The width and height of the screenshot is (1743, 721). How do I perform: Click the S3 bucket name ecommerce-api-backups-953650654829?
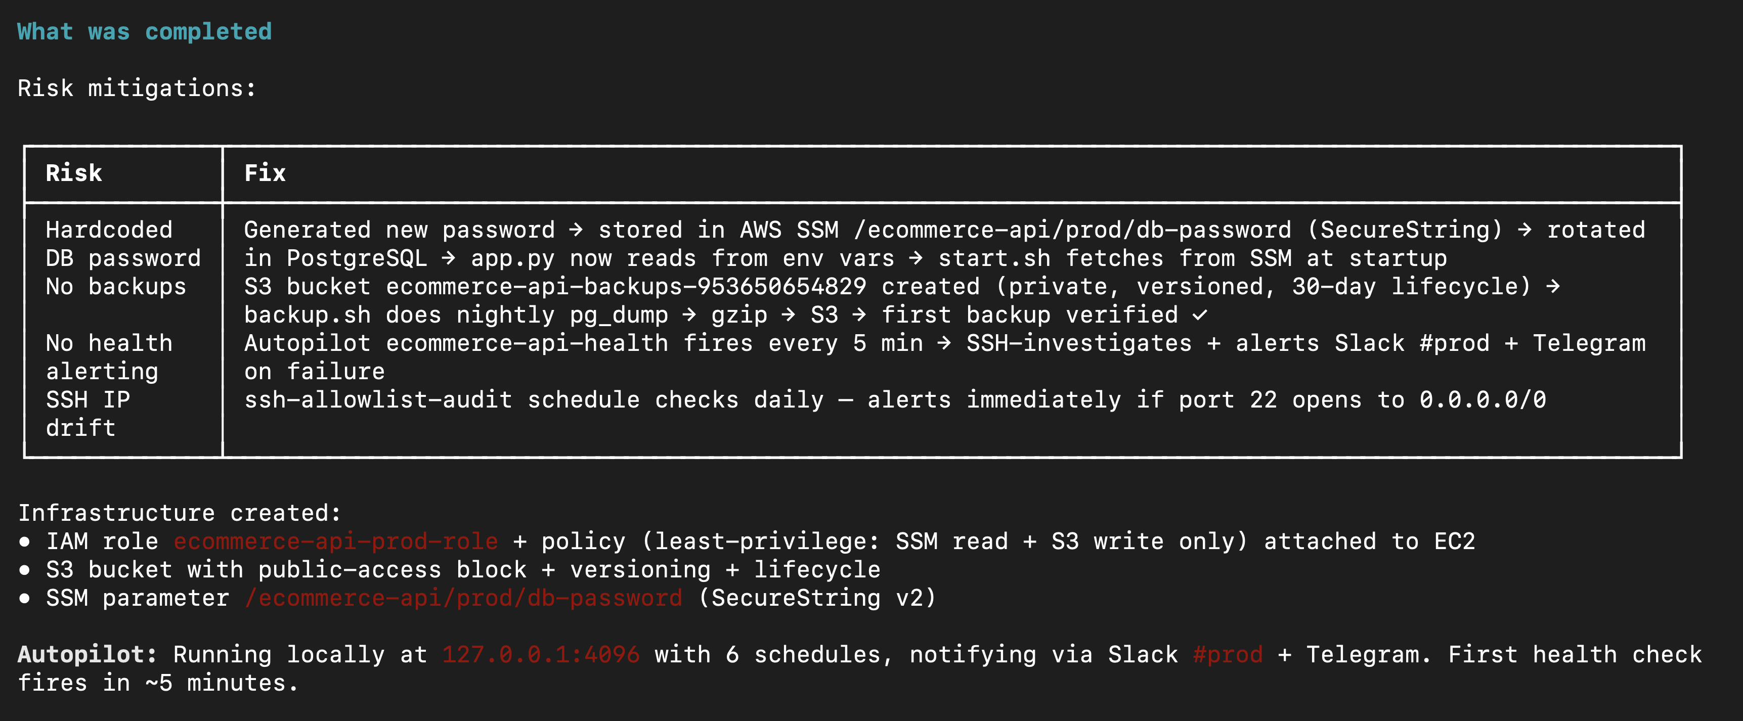tap(626, 287)
